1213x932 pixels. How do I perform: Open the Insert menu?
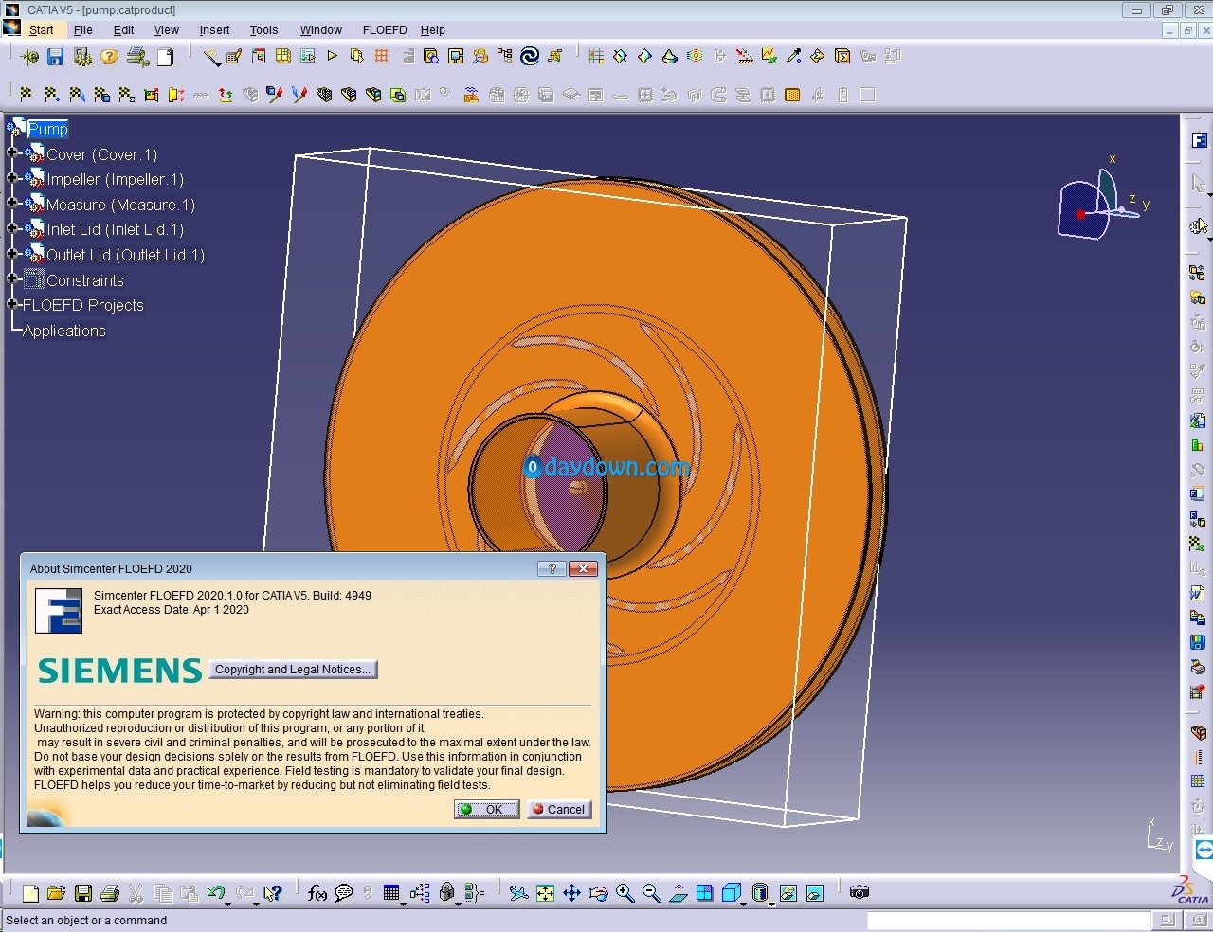(214, 30)
